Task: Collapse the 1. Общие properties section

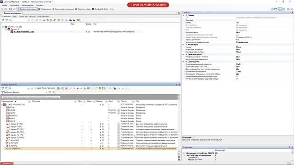Action: (x=183, y=15)
